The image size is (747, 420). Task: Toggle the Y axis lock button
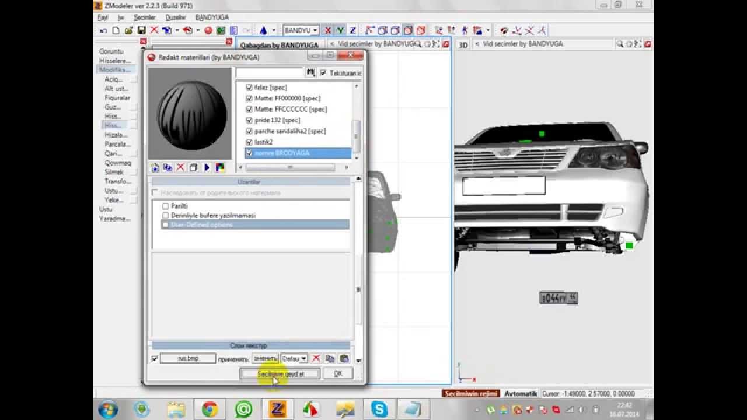coord(340,30)
